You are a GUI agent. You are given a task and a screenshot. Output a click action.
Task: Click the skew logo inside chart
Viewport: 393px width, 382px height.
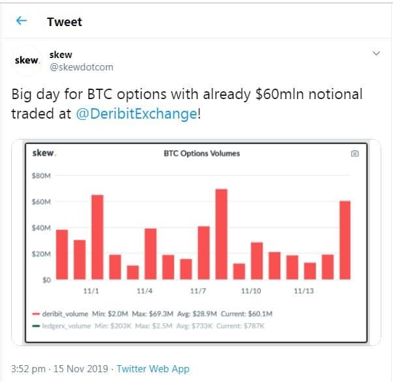tap(44, 153)
